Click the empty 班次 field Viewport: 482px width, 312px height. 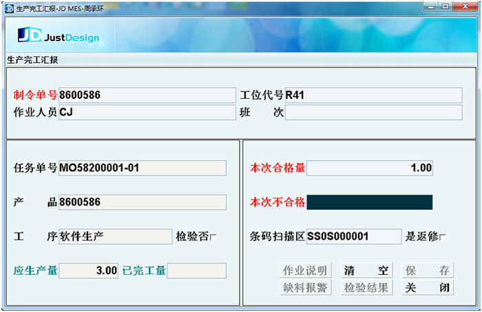click(x=373, y=112)
